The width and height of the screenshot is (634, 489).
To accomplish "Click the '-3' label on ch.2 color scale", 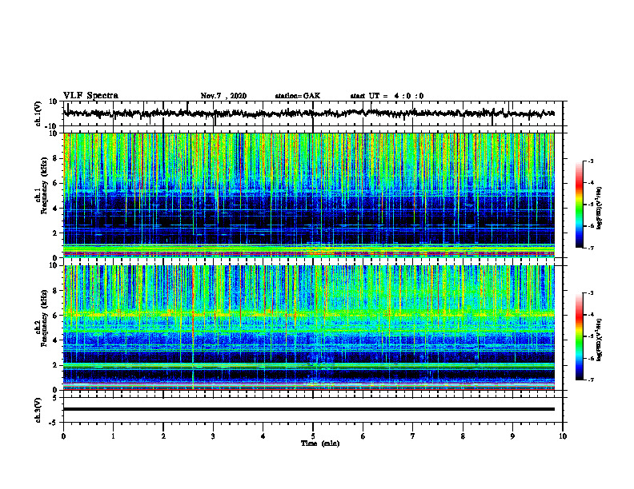I will coord(591,293).
